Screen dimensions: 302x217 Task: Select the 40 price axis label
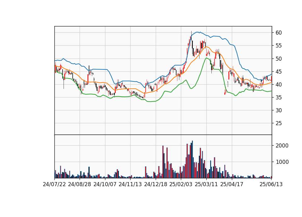point(279,85)
